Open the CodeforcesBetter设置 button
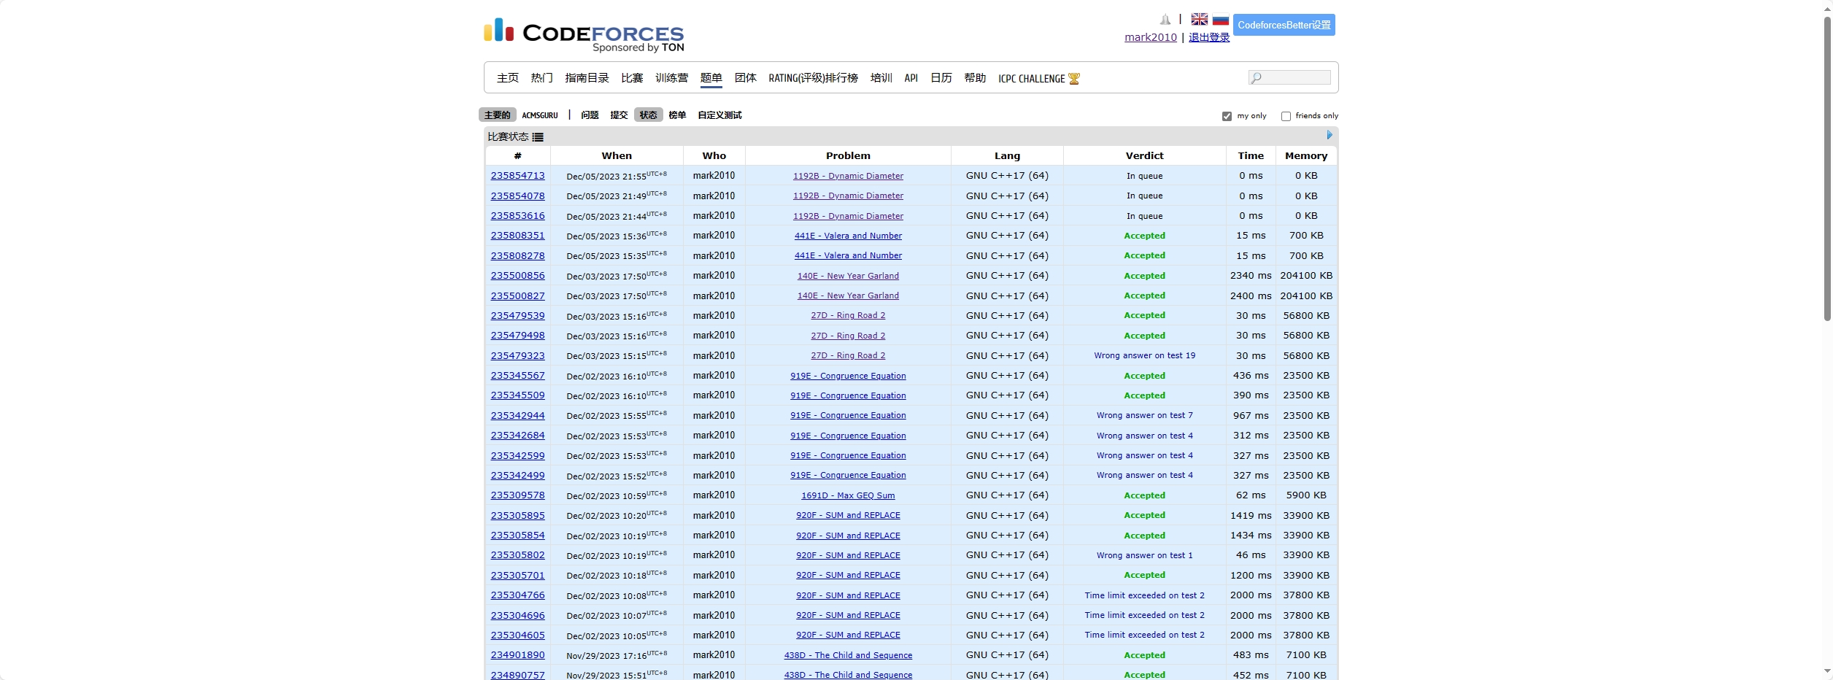 (x=1284, y=25)
